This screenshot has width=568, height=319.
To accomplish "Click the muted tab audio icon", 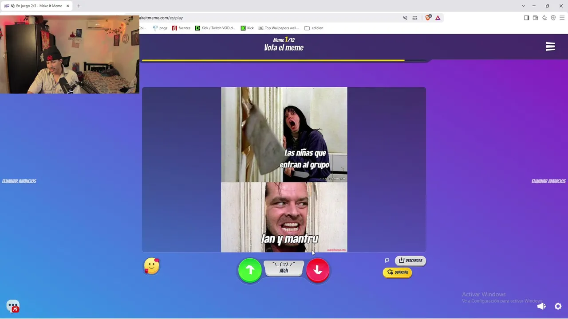I will click(12, 6).
